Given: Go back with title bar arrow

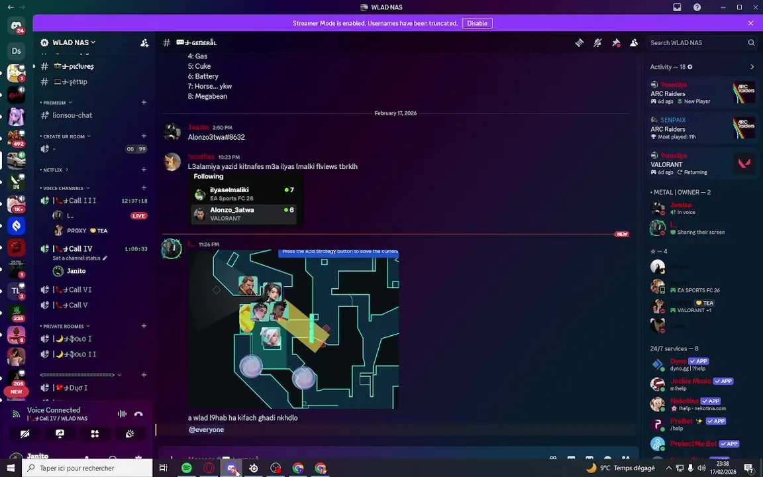Looking at the screenshot, I should point(11,7).
